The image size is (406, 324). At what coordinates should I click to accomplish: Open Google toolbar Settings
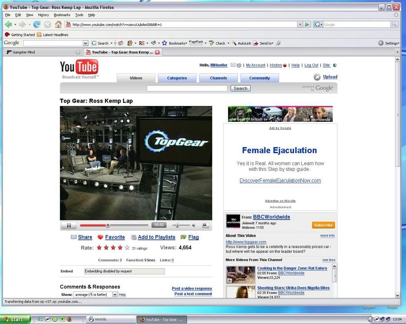pyautogui.click(x=389, y=43)
